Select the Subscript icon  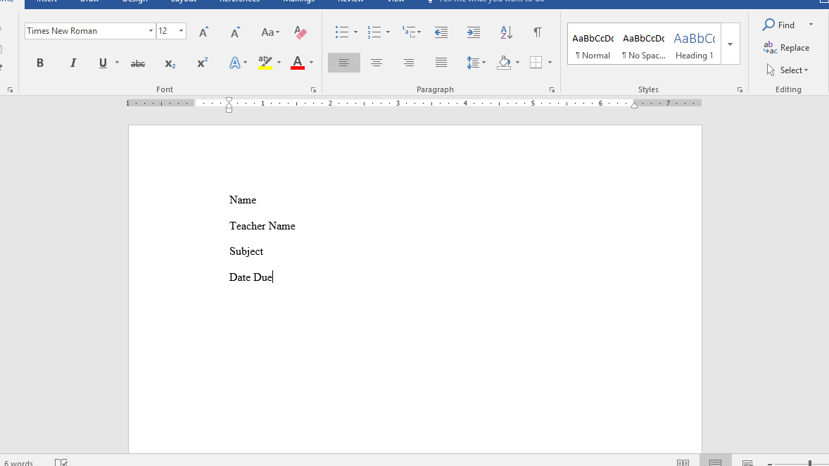click(x=169, y=64)
